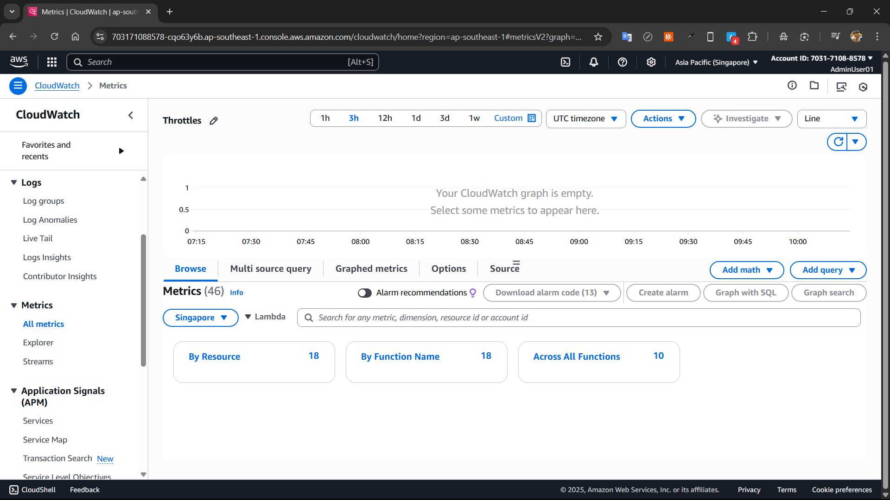Open the Line graph type dropdown
This screenshot has height=500, width=890.
pos(832,119)
